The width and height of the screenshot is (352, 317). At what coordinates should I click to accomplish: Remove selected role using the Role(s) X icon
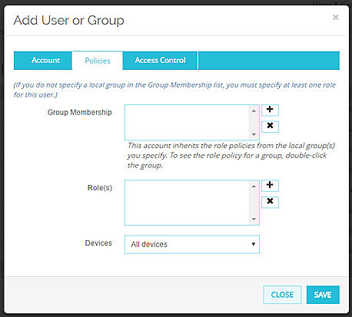(x=270, y=202)
